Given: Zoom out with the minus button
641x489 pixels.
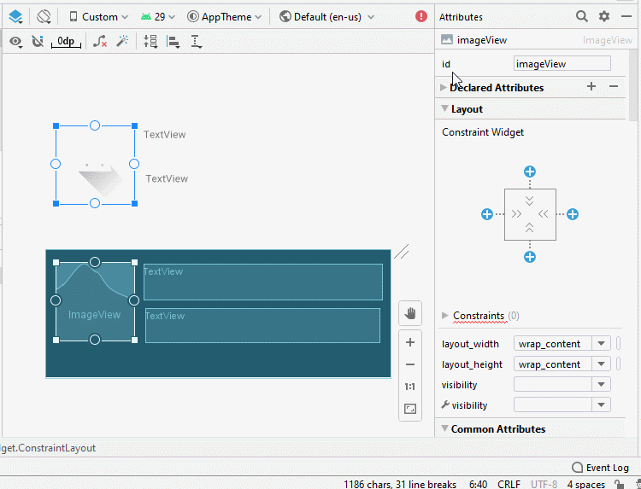Looking at the screenshot, I should 410,364.
